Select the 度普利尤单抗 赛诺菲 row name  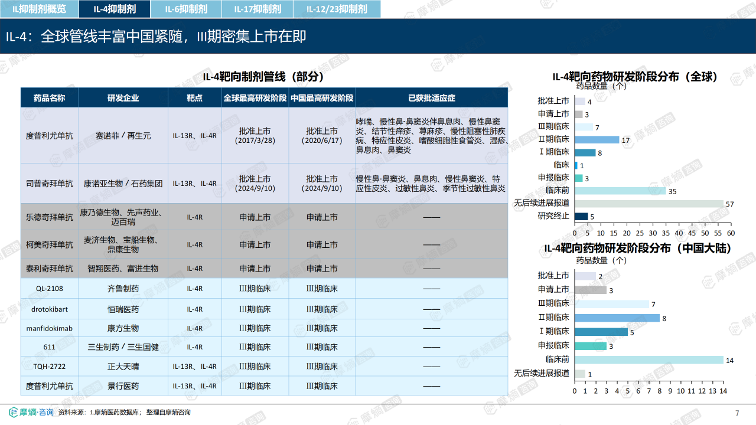[50, 135]
